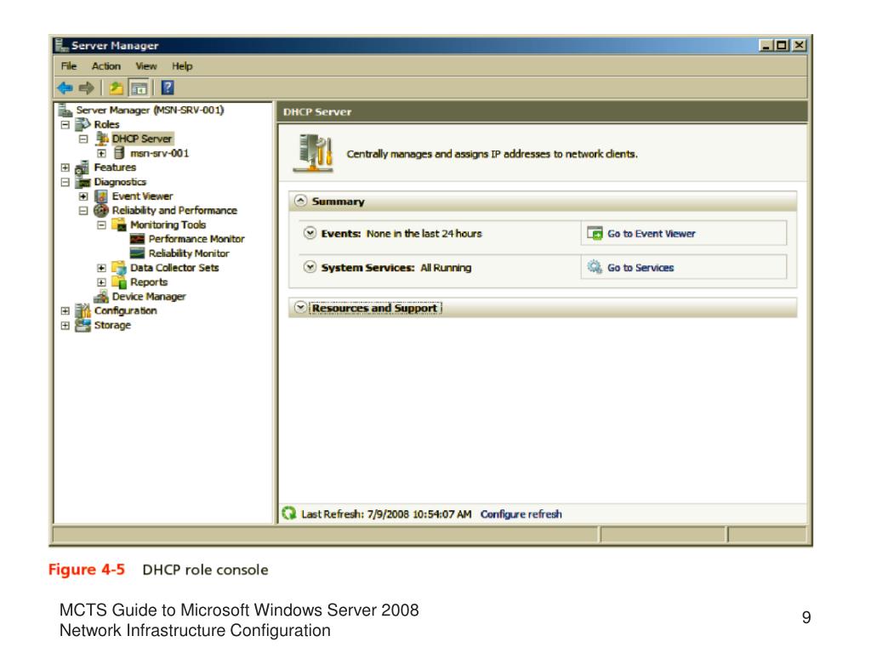Screen dimensions: 871x653
Task: Select Device Manager label in tree
Action: (x=149, y=297)
